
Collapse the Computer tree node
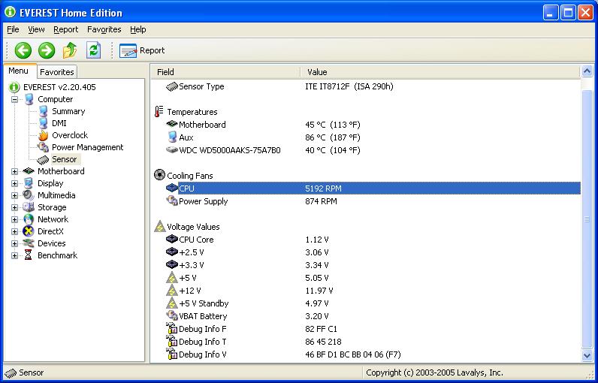(14, 99)
